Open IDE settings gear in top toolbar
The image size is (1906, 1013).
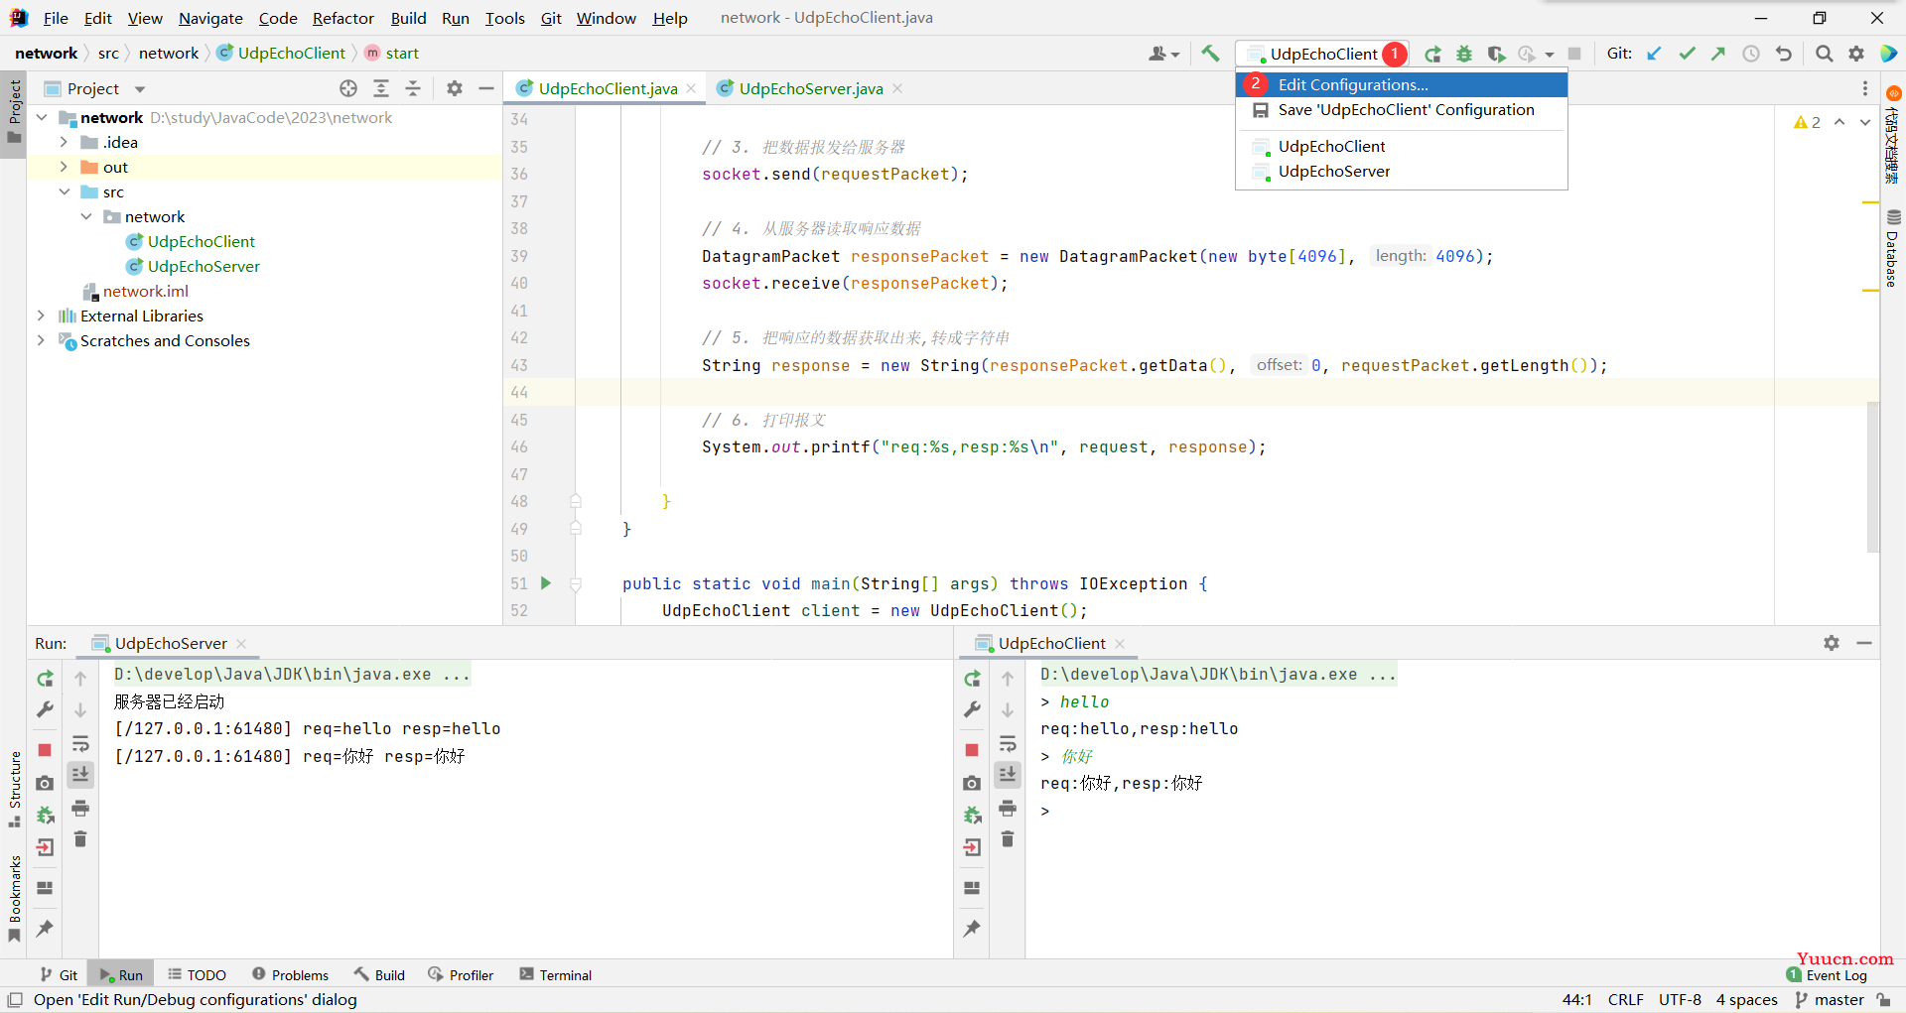pyautogui.click(x=1856, y=54)
